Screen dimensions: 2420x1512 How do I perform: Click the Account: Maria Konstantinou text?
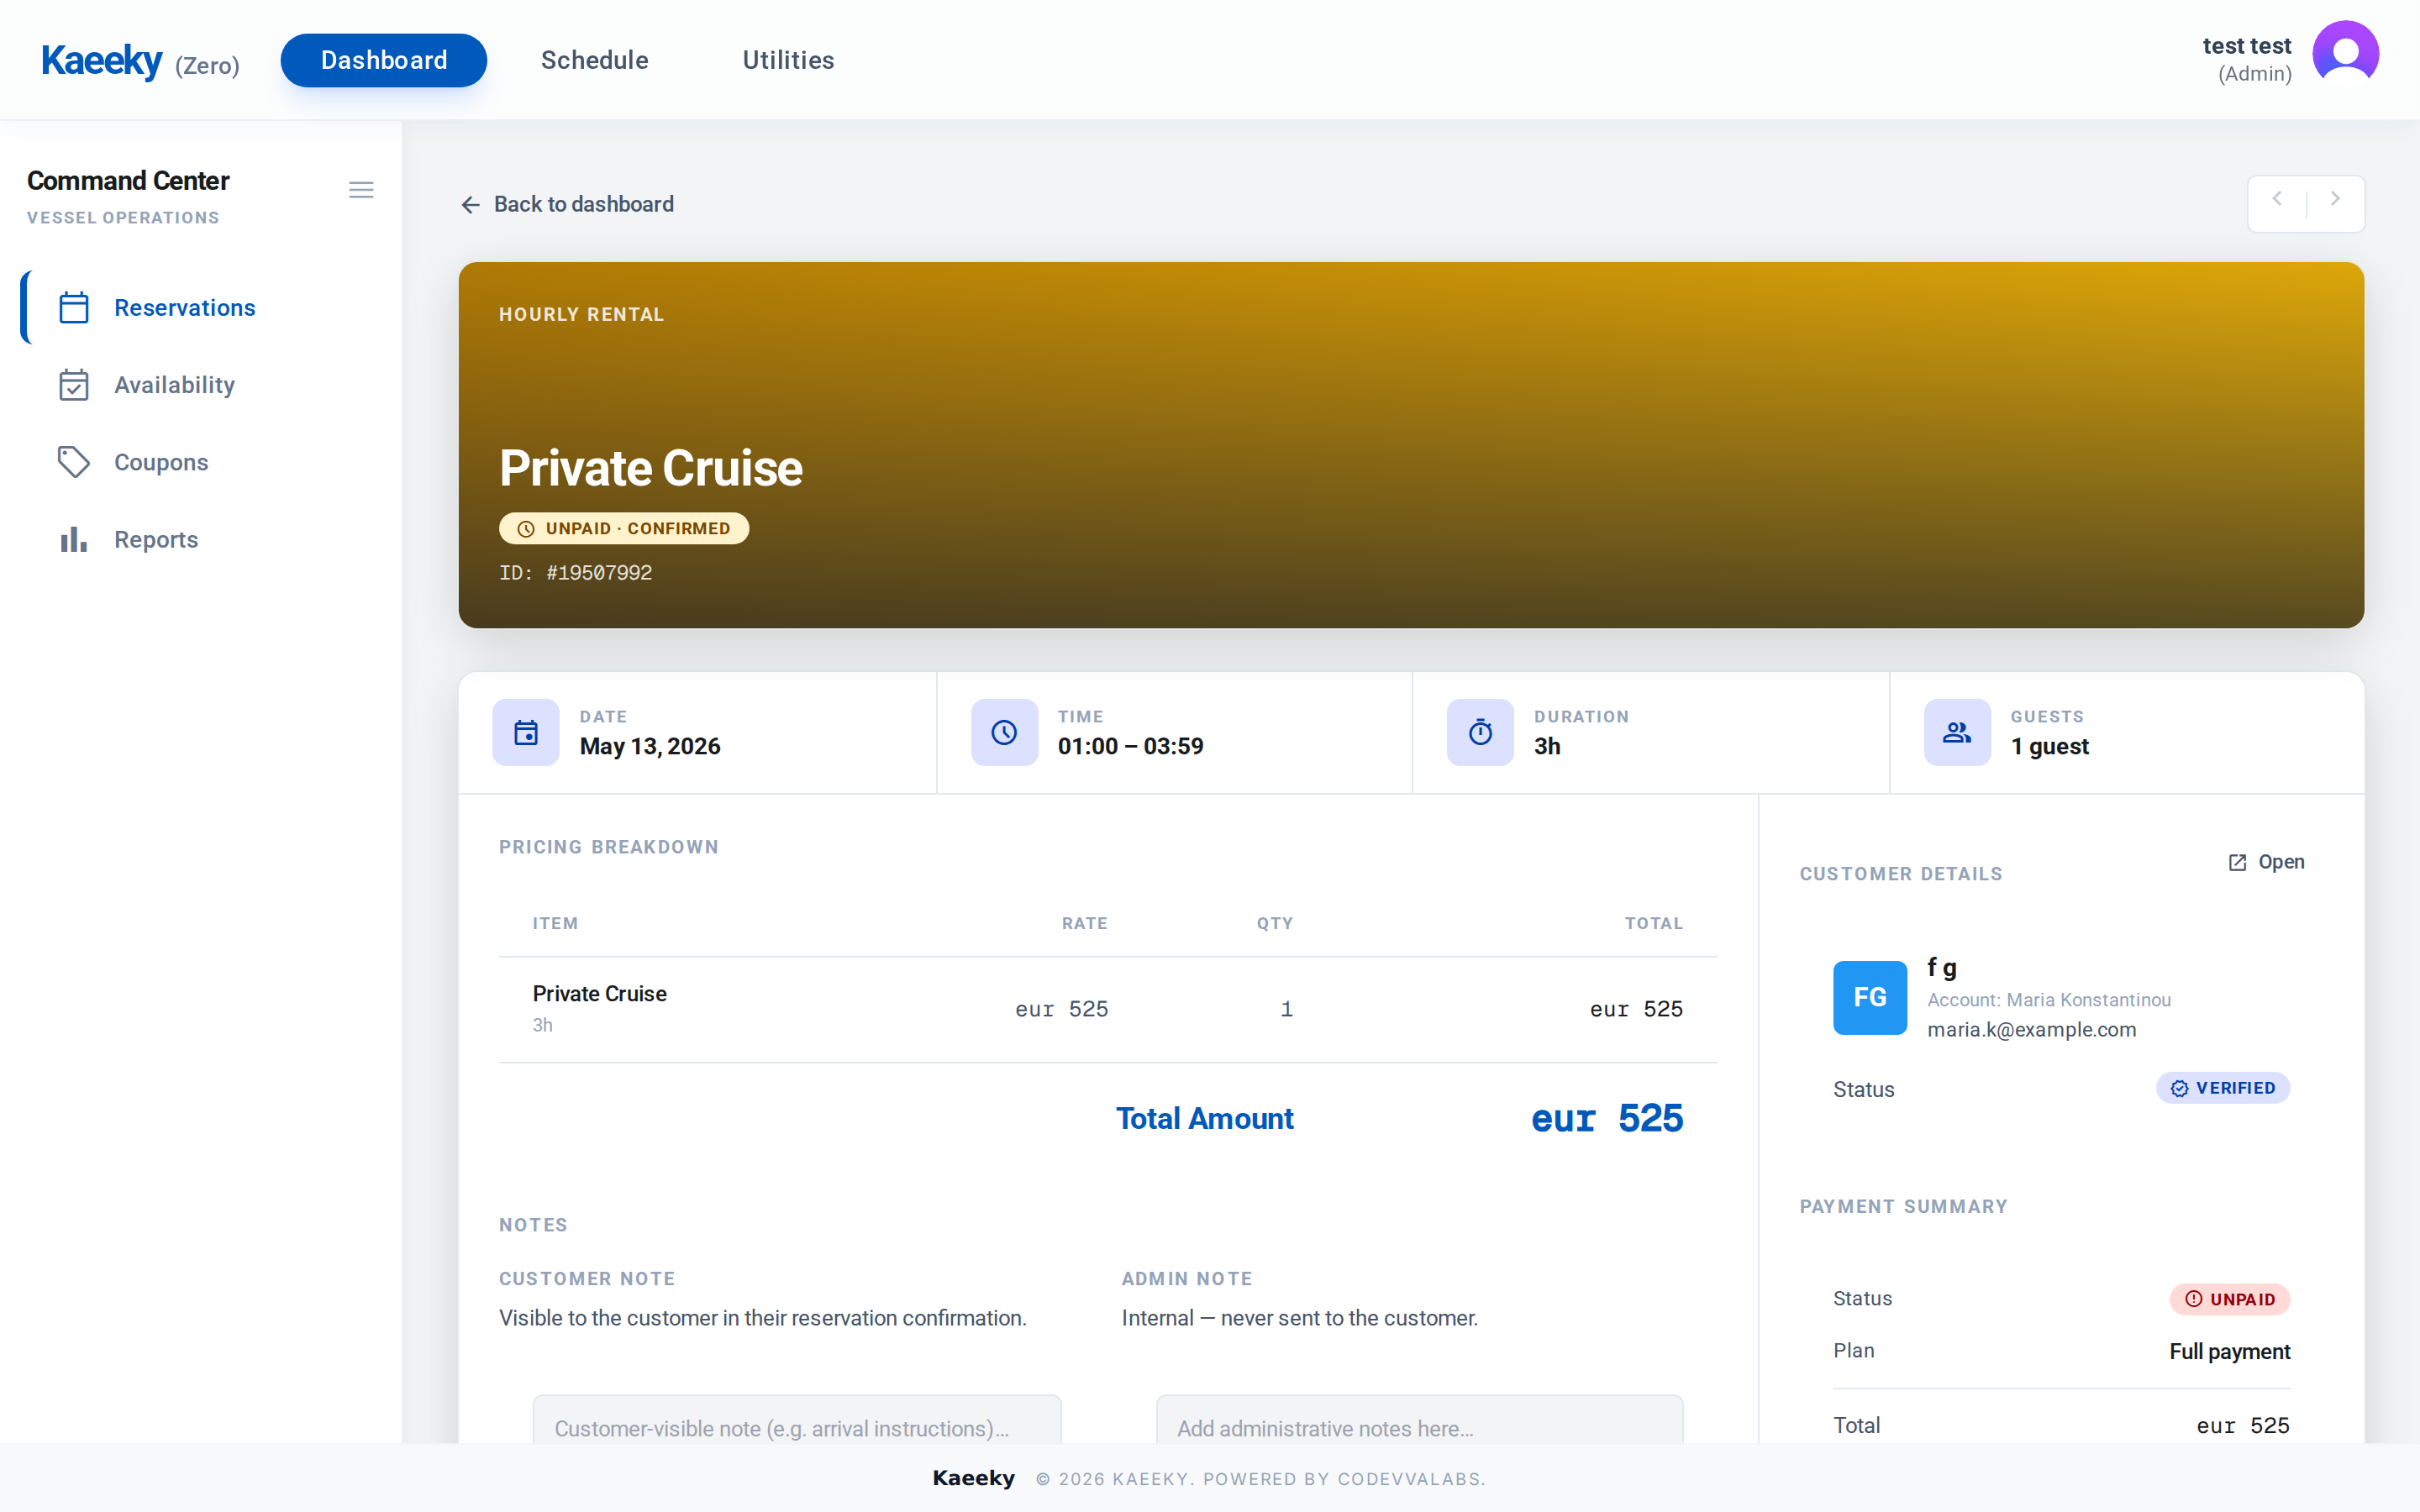pyautogui.click(x=2049, y=1000)
